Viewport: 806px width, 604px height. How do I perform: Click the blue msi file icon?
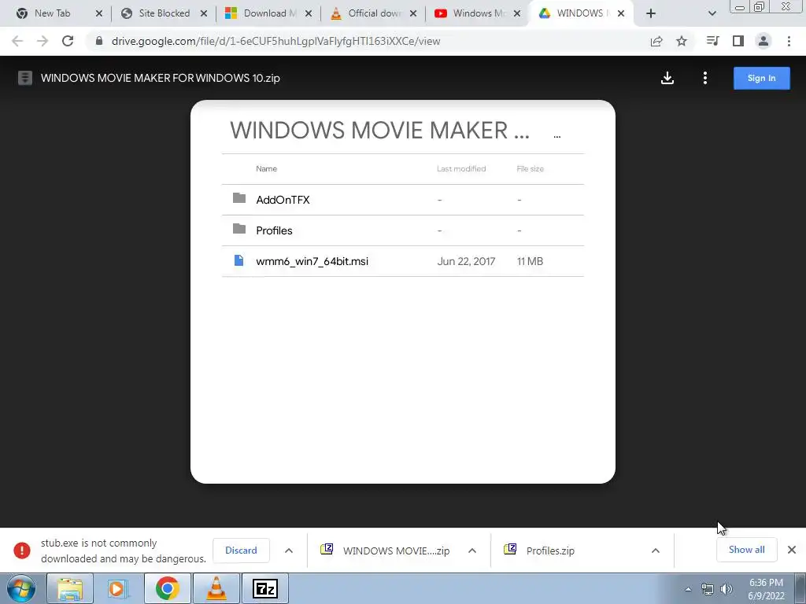(239, 260)
